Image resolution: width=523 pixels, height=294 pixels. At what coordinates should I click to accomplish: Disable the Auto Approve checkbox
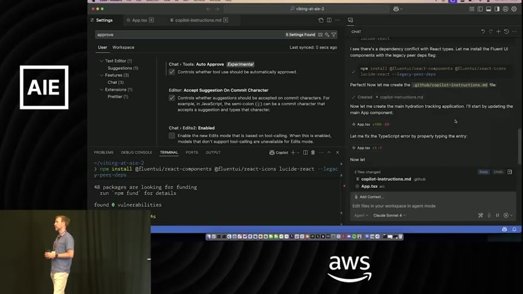click(172, 72)
